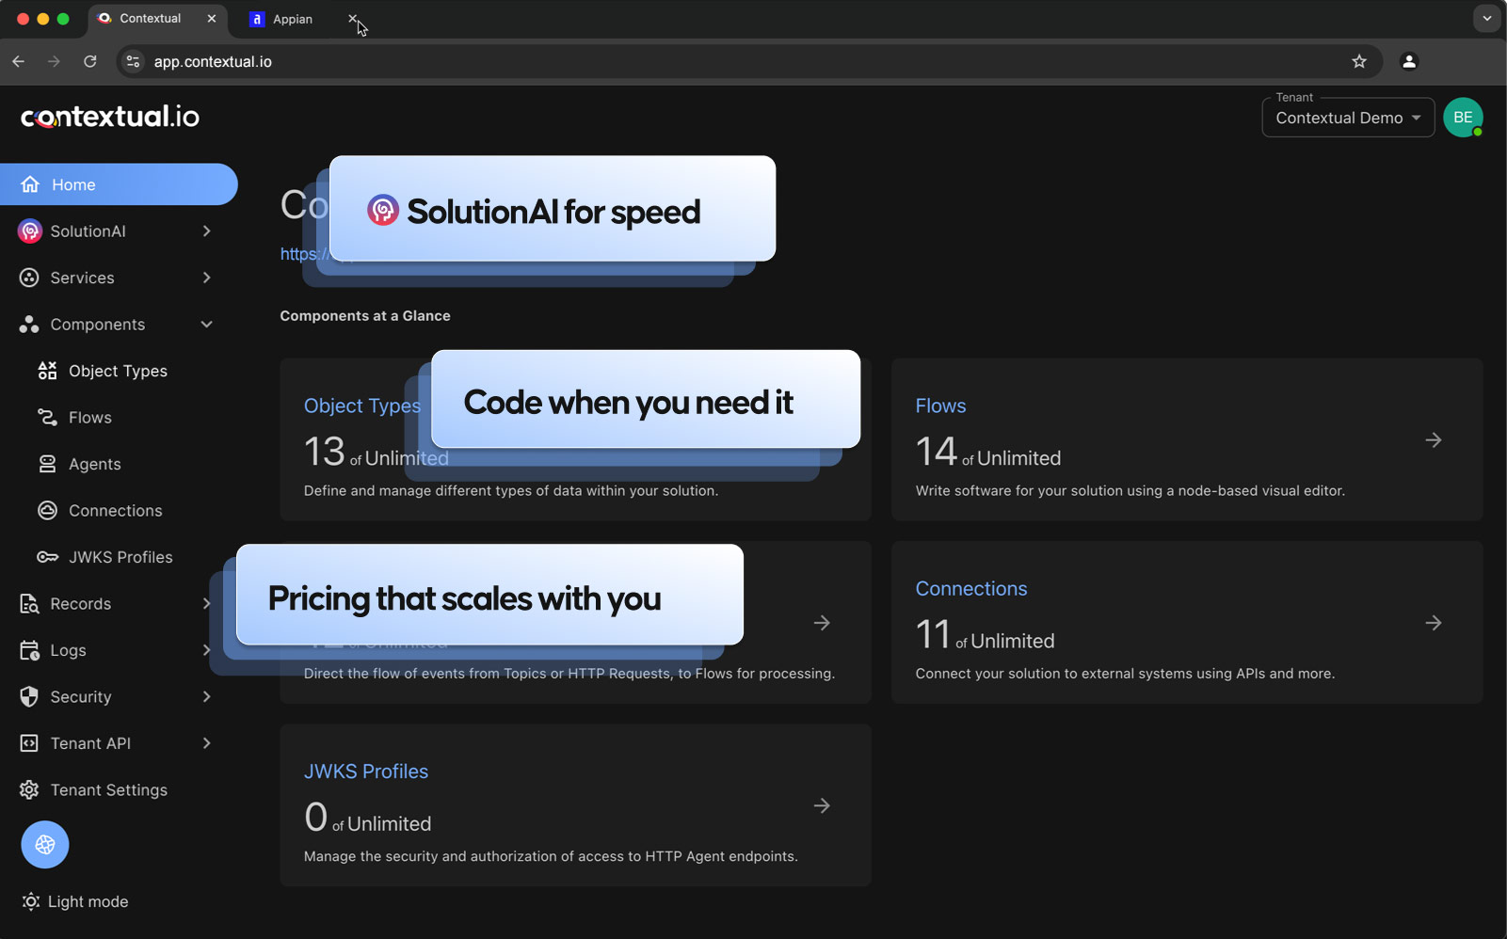Expand the SolutionAI menu chevron
The image size is (1507, 939).
point(206,231)
